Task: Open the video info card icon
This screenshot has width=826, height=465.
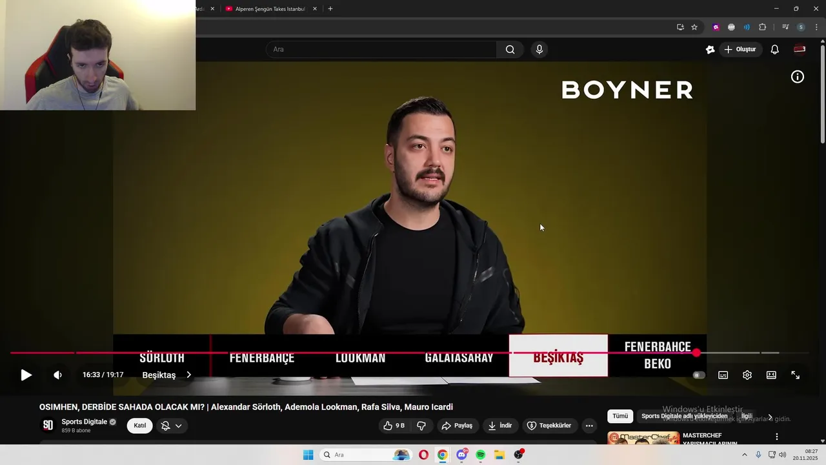Action: pos(798,77)
